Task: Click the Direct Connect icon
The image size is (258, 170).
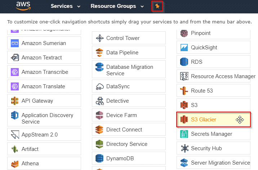Action: pyautogui.click(x=99, y=130)
